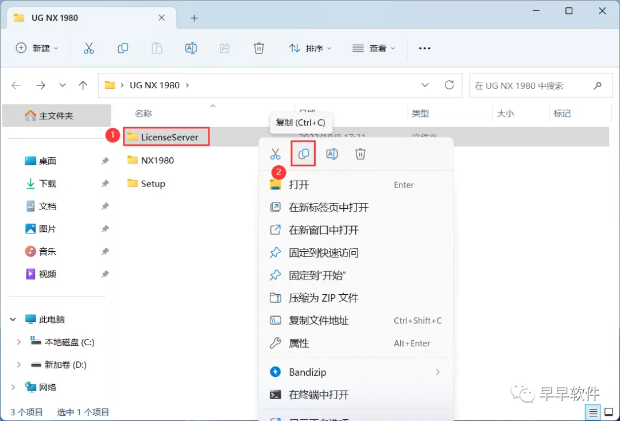
Task: Click the pin icon next to 下载
Action: (105, 183)
